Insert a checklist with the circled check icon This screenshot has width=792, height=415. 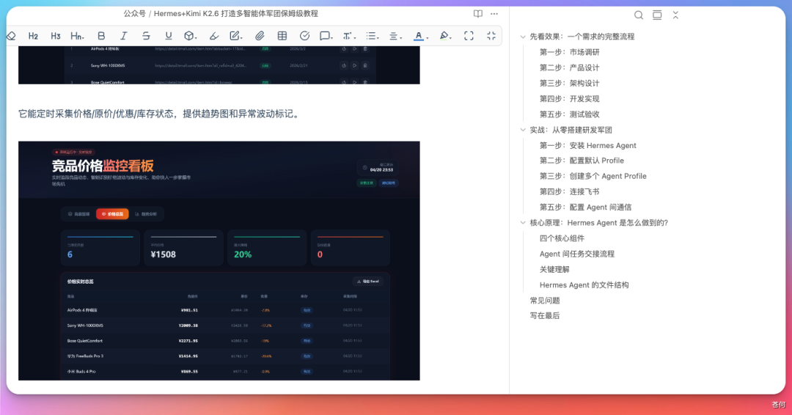(305, 36)
